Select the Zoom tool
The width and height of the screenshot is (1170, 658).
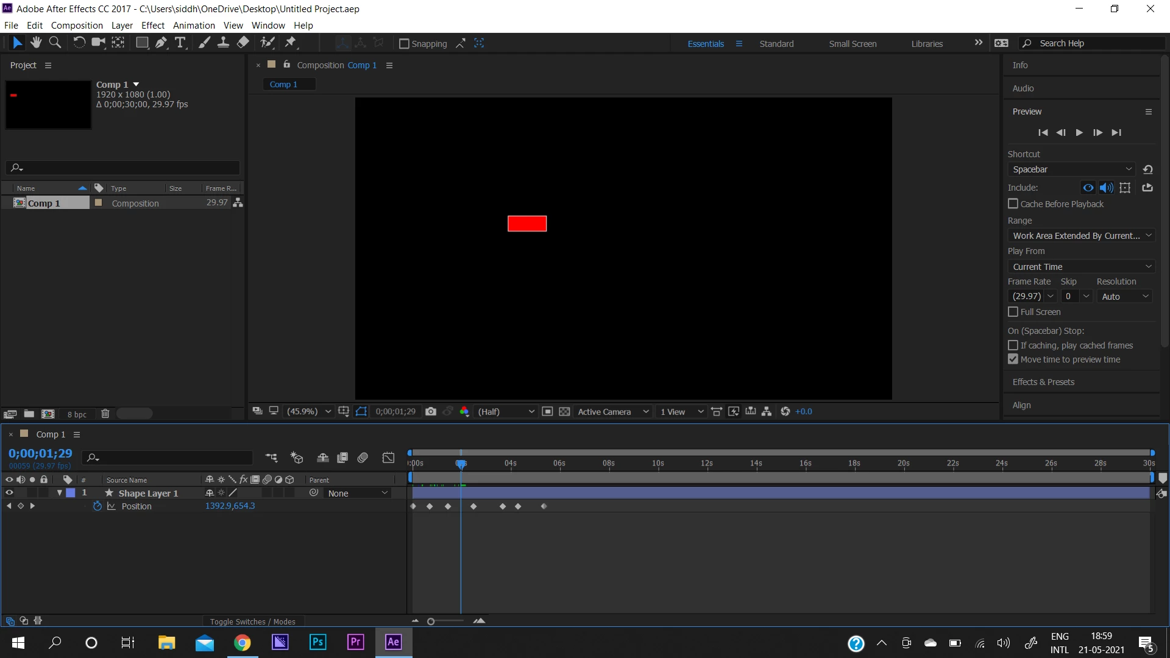pos(55,43)
